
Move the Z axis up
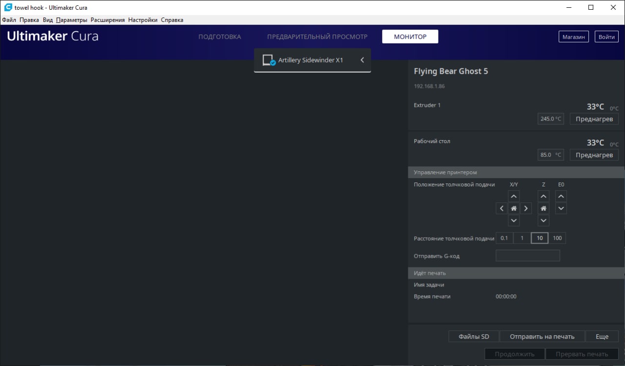coord(543,196)
